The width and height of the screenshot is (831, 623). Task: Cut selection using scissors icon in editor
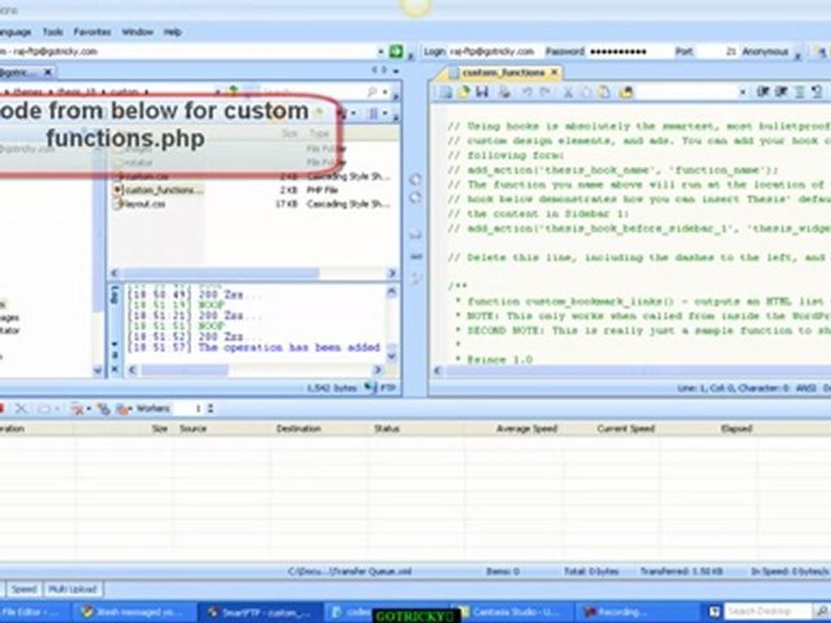568,93
